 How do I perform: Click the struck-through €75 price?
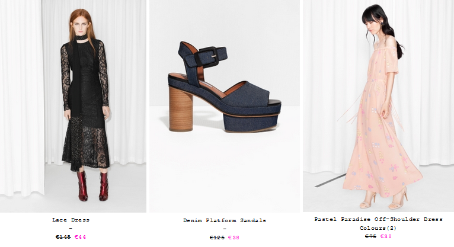pyautogui.click(x=370, y=236)
